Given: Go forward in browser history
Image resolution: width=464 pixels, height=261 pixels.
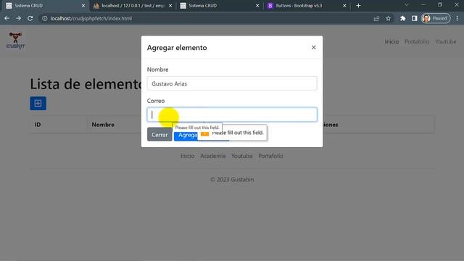Looking at the screenshot, I should coord(18,18).
